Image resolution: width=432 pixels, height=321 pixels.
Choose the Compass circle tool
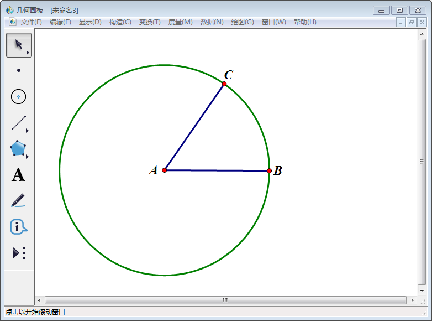click(x=19, y=97)
